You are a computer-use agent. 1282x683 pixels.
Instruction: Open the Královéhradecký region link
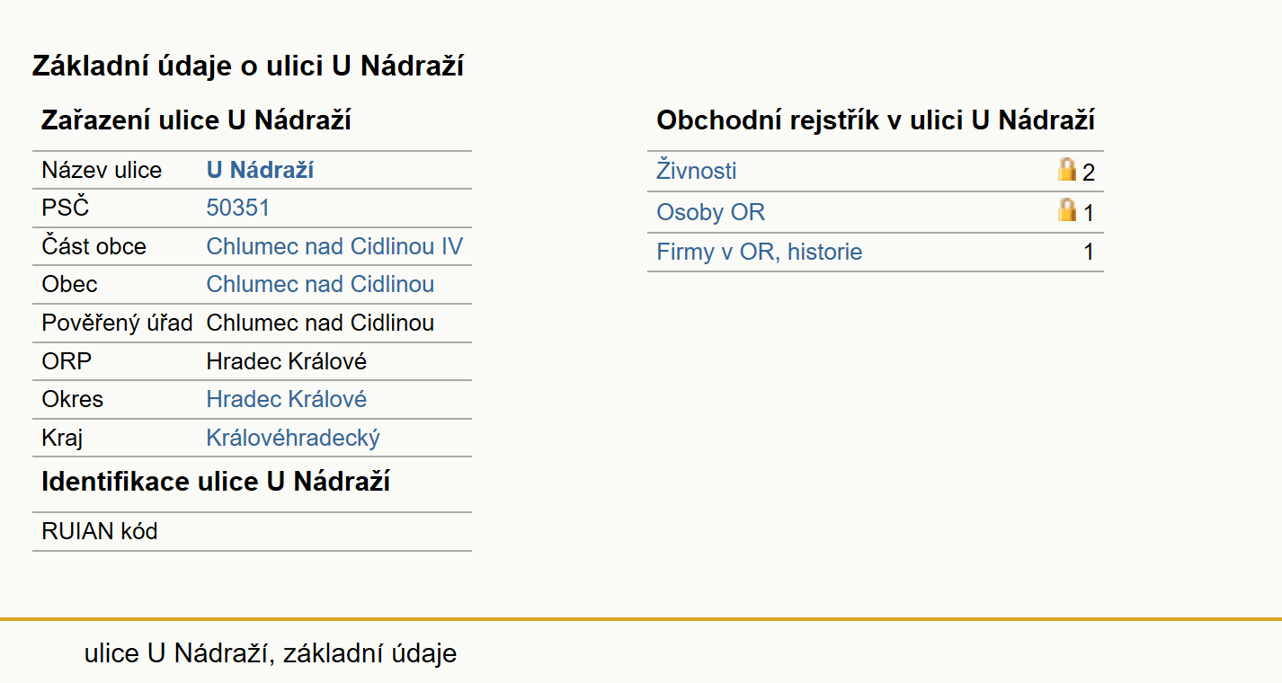(x=293, y=438)
